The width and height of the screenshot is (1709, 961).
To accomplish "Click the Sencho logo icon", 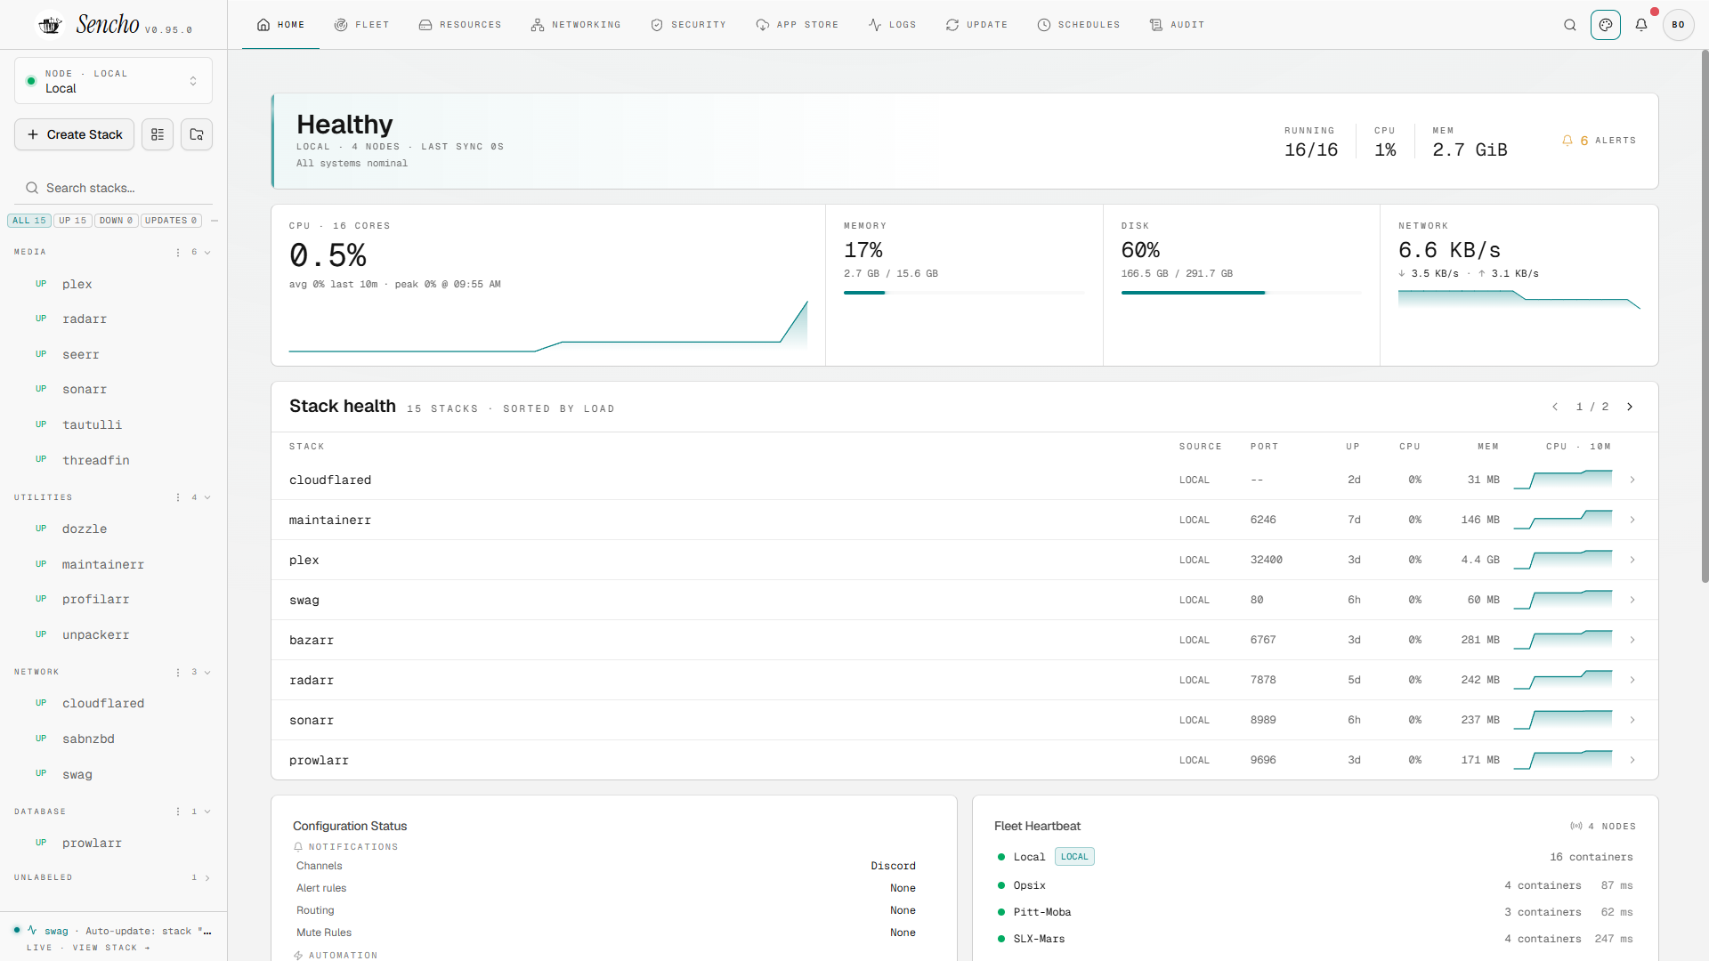I will (x=51, y=25).
